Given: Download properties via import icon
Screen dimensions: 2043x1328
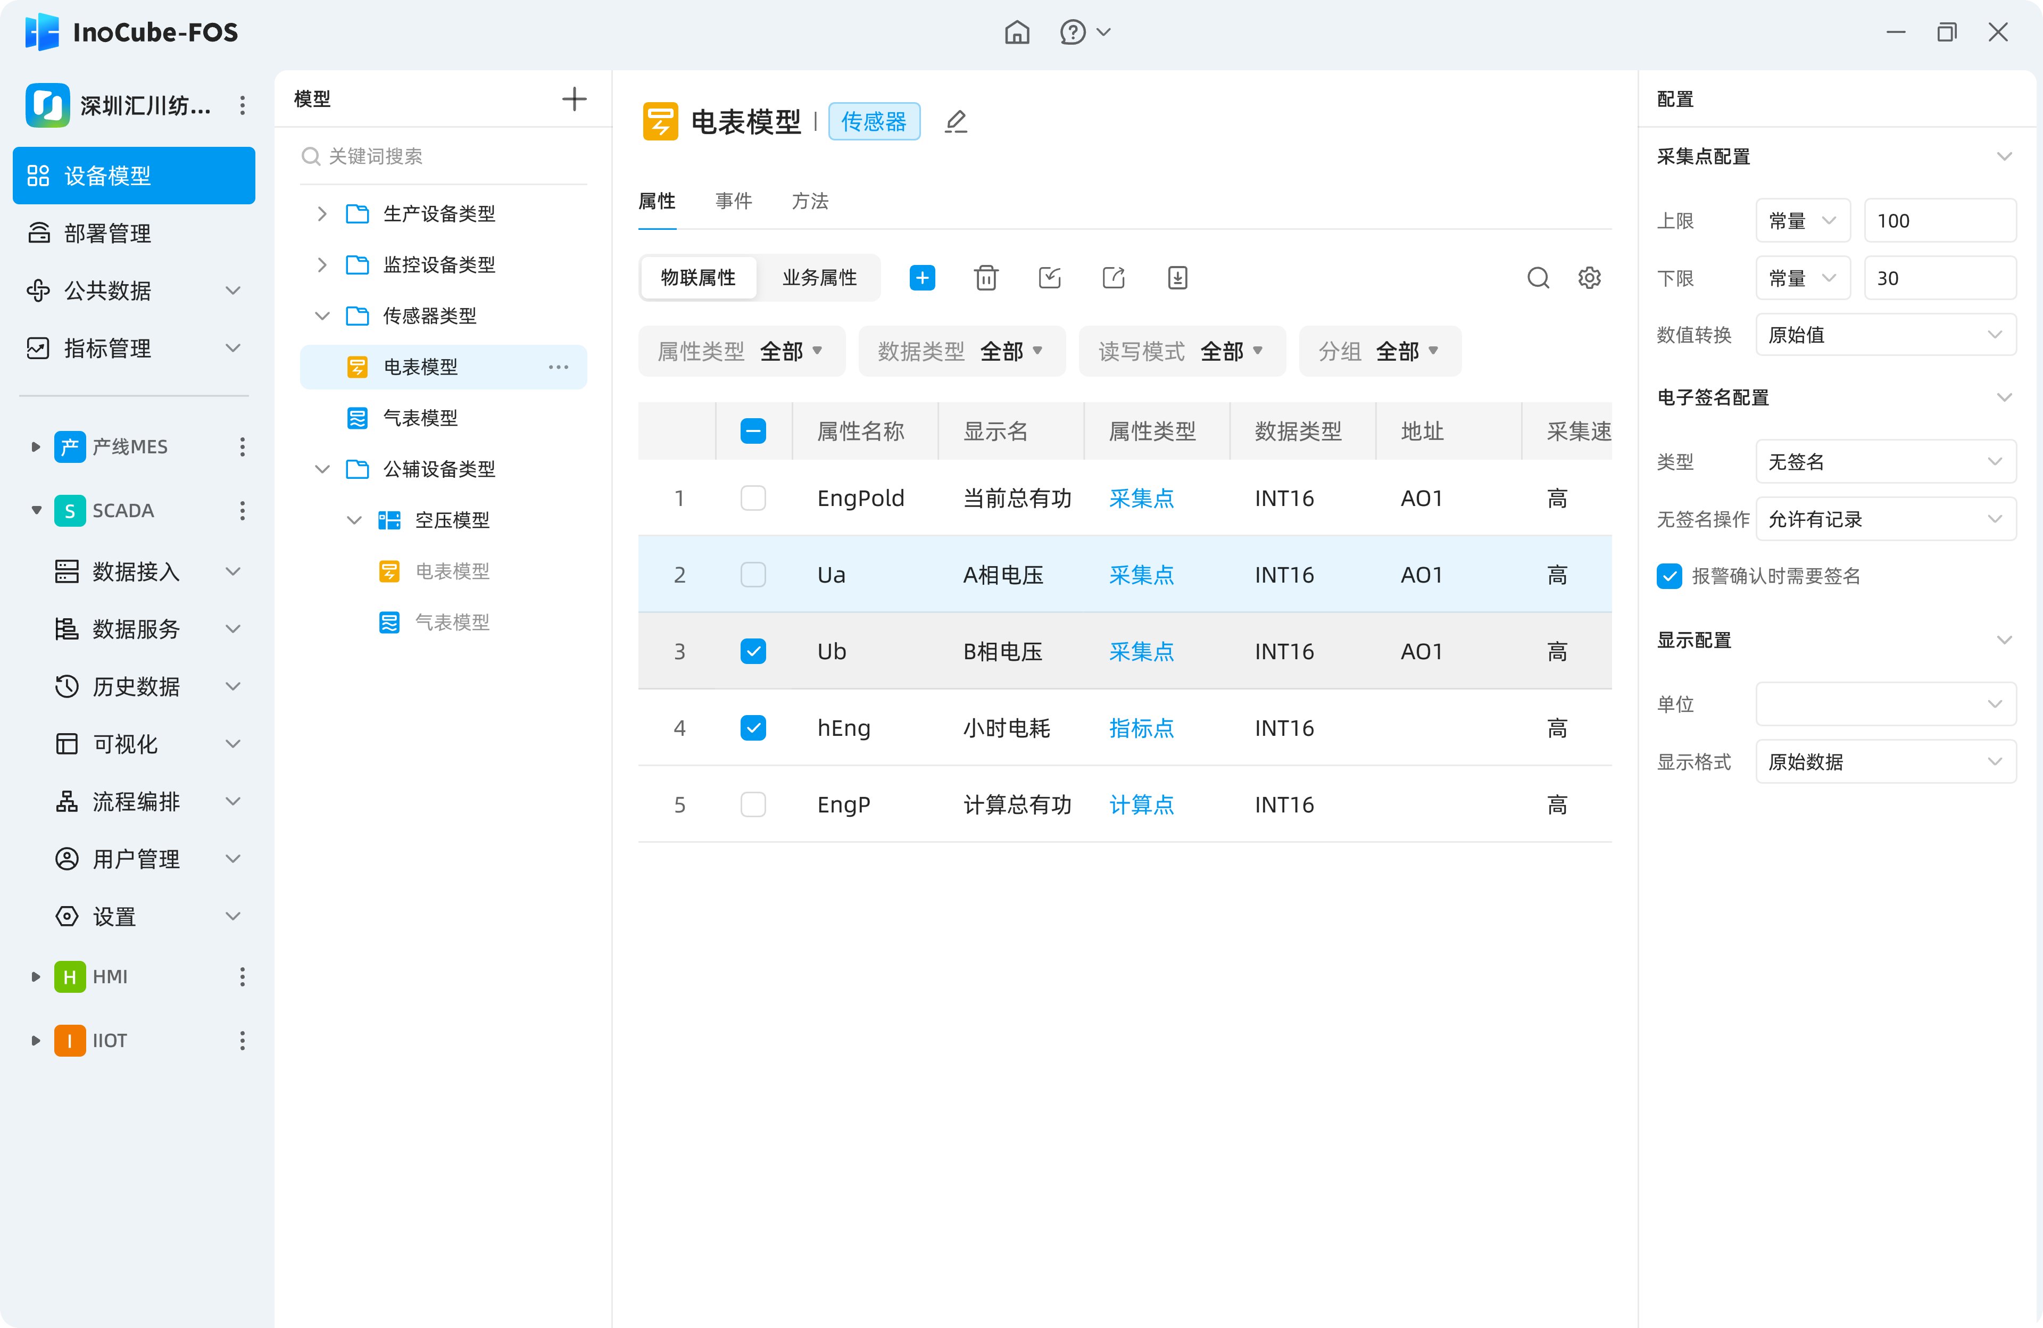Looking at the screenshot, I should point(1177,277).
